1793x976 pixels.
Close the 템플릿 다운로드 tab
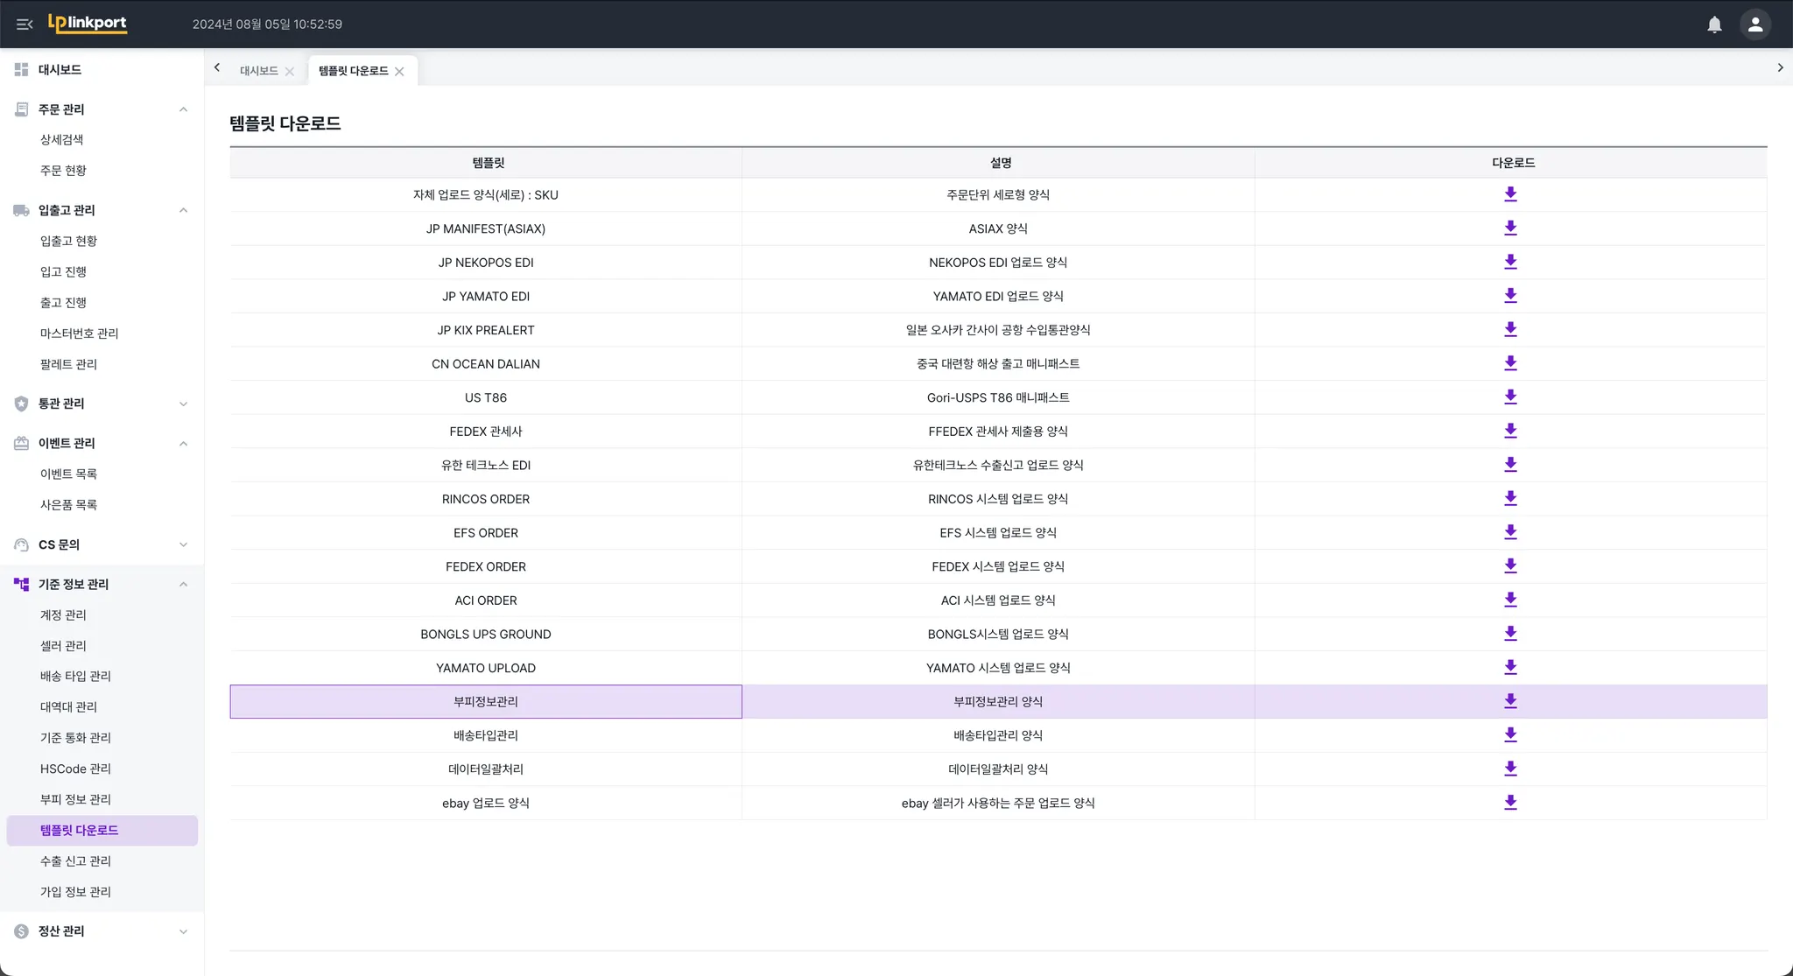(x=399, y=72)
